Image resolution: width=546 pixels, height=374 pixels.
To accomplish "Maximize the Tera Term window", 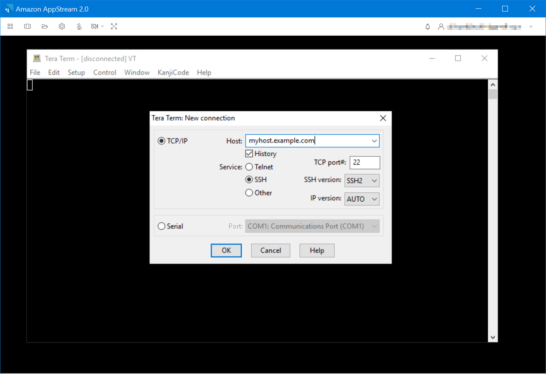I will tap(458, 58).
